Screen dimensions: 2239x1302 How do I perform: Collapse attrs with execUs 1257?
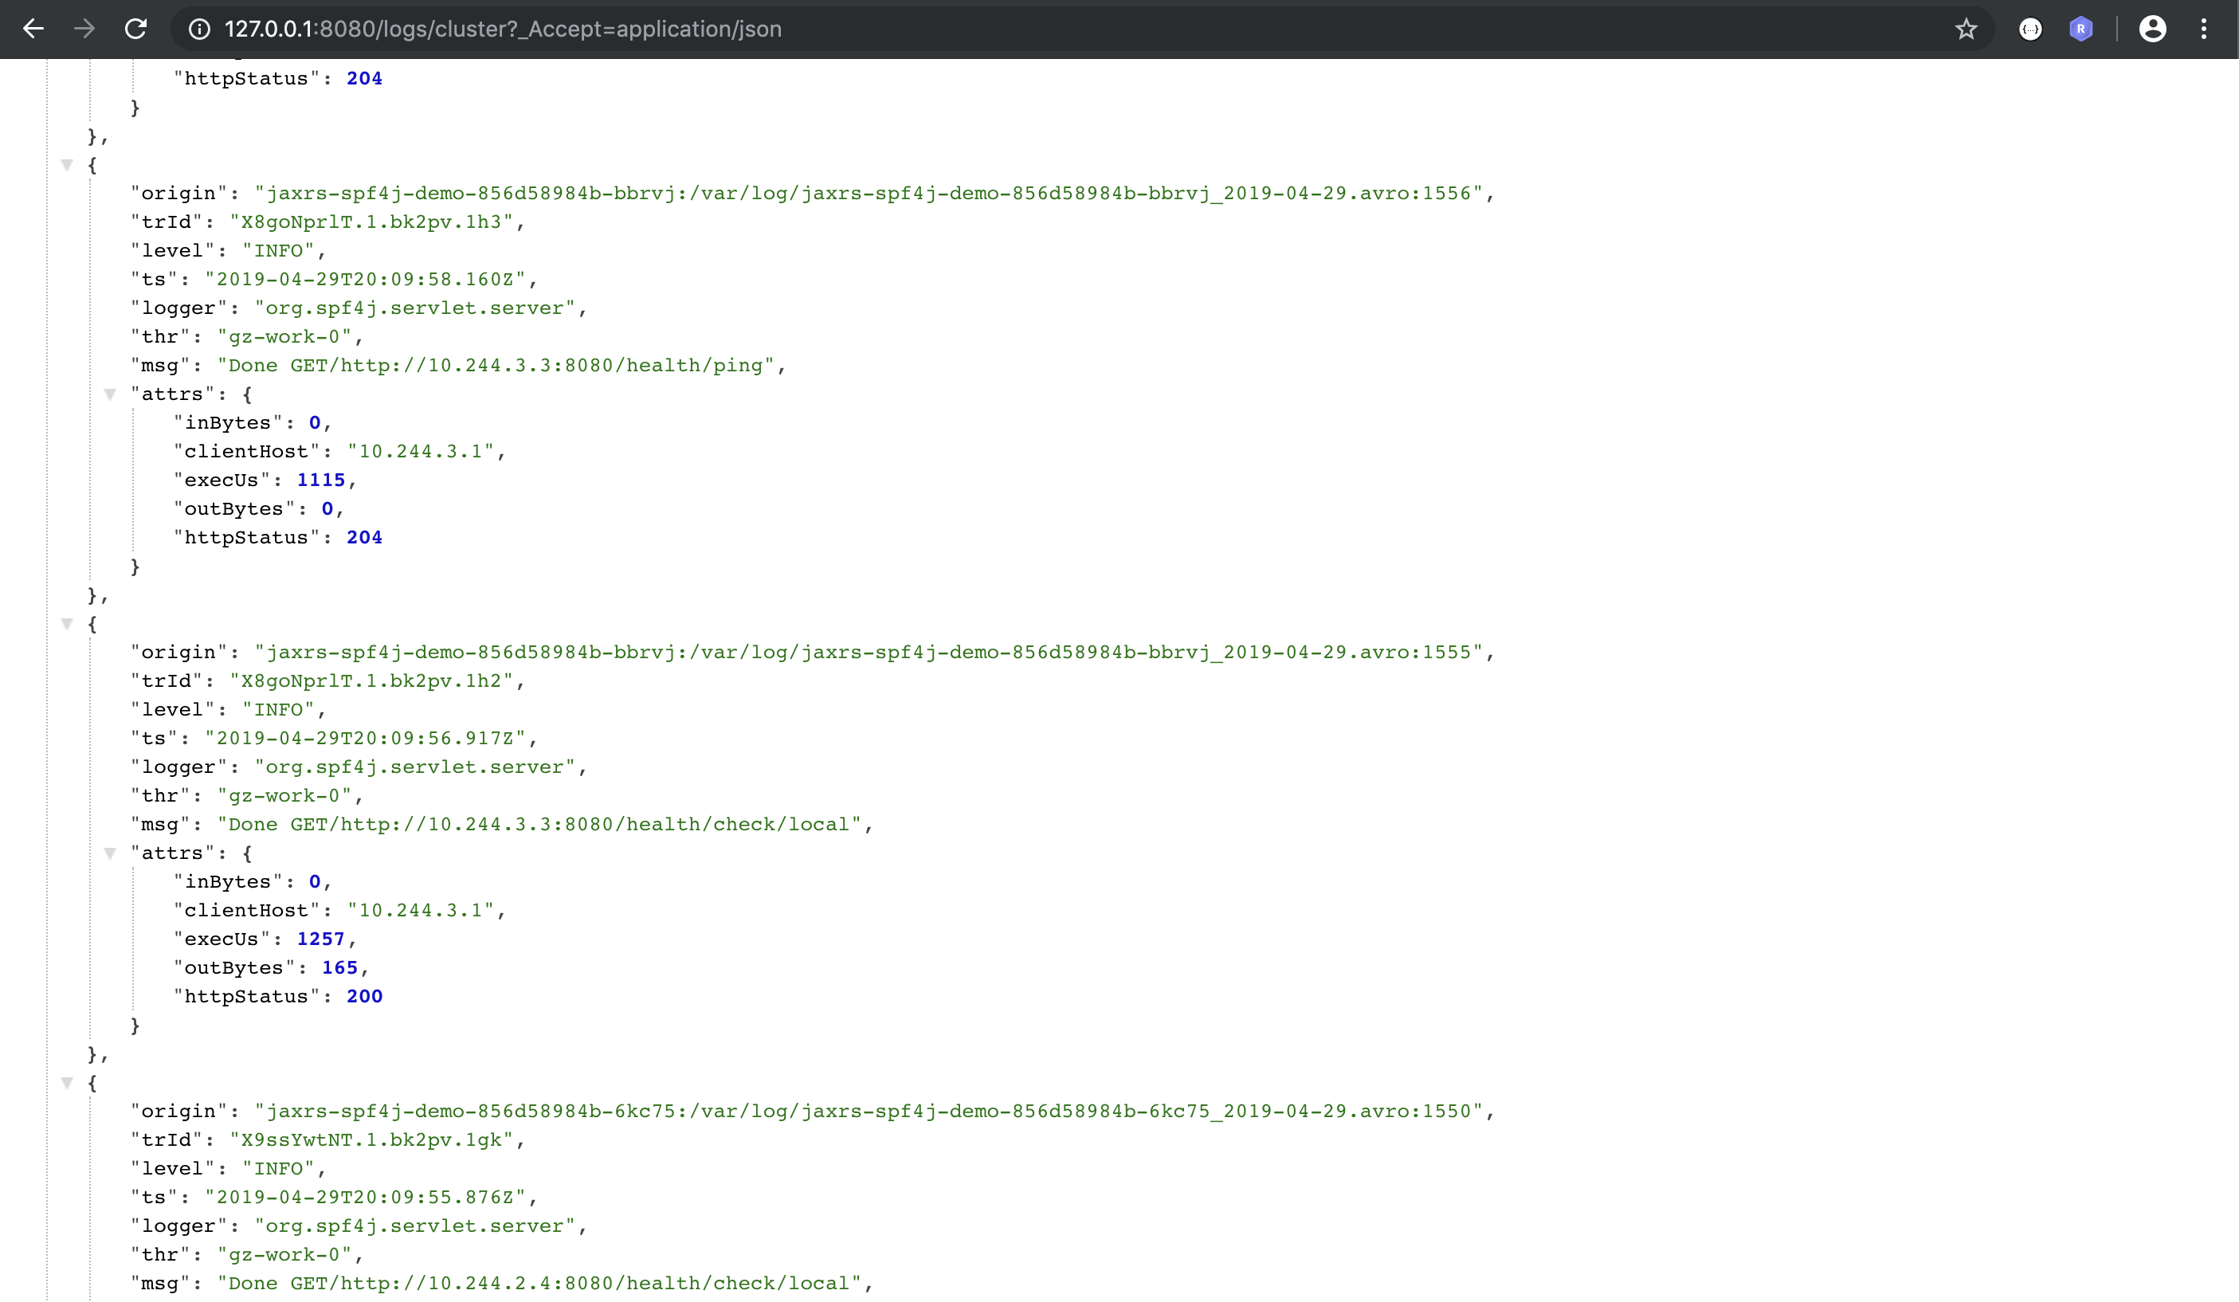click(110, 853)
